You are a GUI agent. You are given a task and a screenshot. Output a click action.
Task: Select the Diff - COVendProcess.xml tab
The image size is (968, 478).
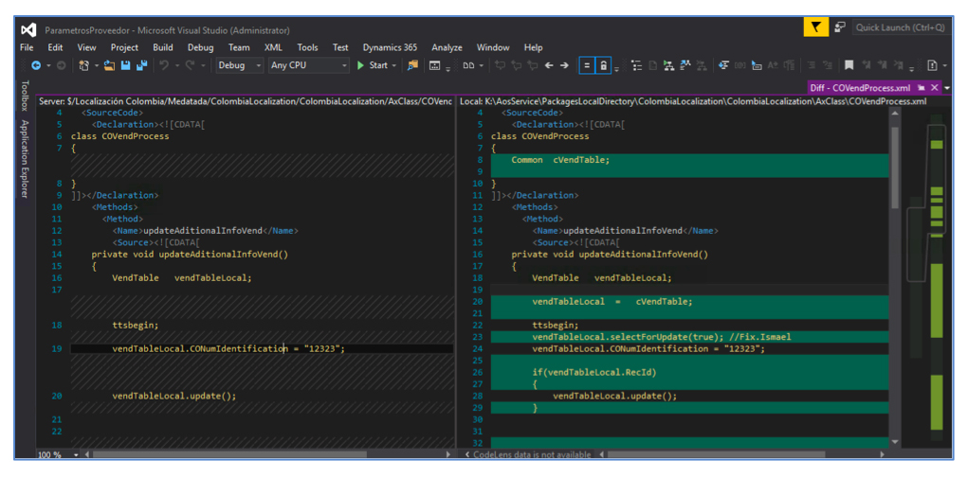[860, 87]
